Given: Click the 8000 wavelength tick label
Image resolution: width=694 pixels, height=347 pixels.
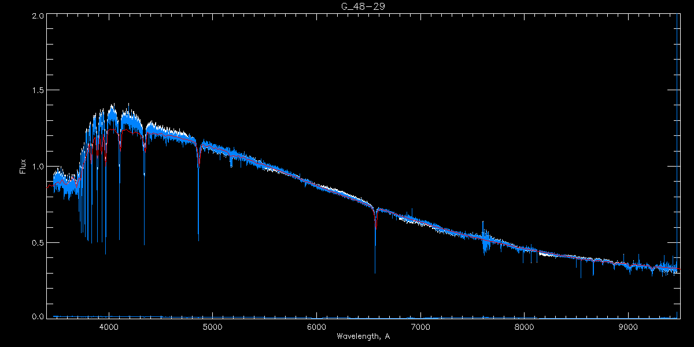Looking at the screenshot, I should click(525, 327).
